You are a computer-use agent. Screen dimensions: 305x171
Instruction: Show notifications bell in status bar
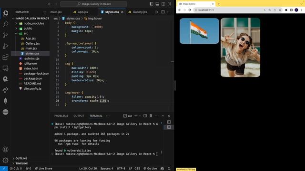click(169, 169)
